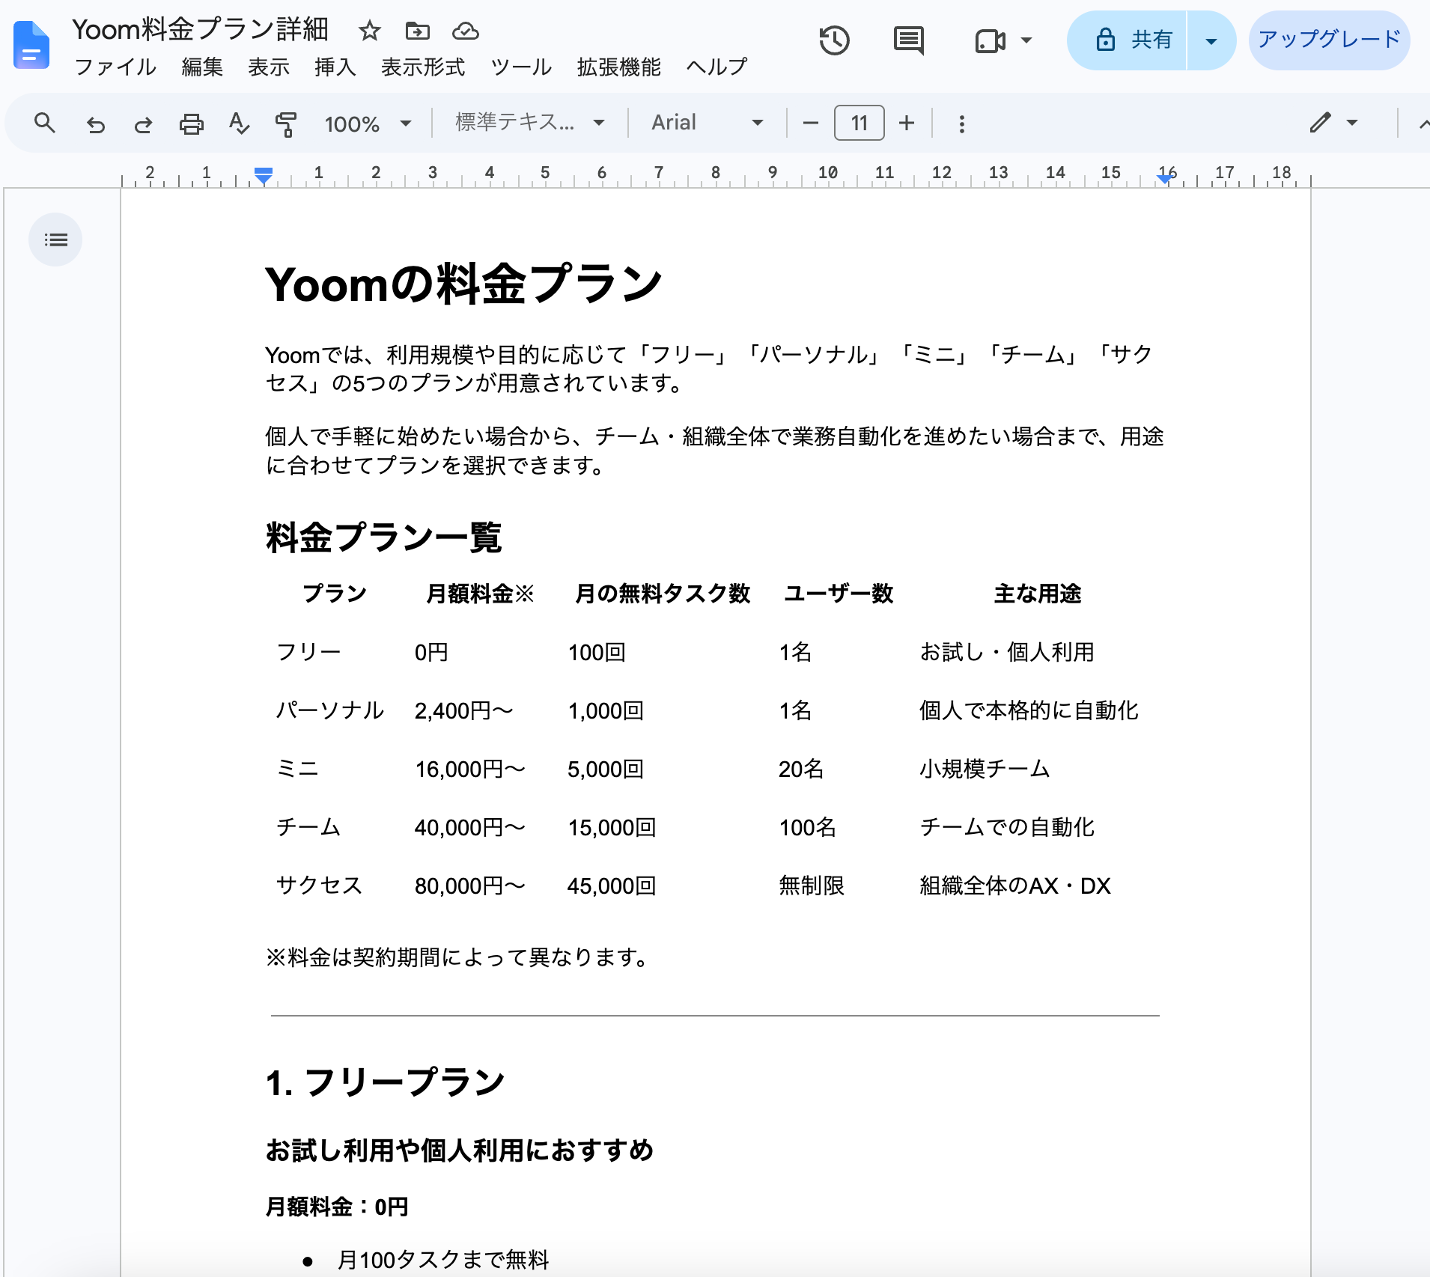Open the ヘルプ menu
This screenshot has width=1430, height=1277.
tap(716, 67)
